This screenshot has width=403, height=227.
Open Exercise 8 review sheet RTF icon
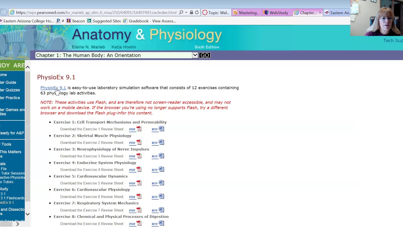tap(161, 224)
